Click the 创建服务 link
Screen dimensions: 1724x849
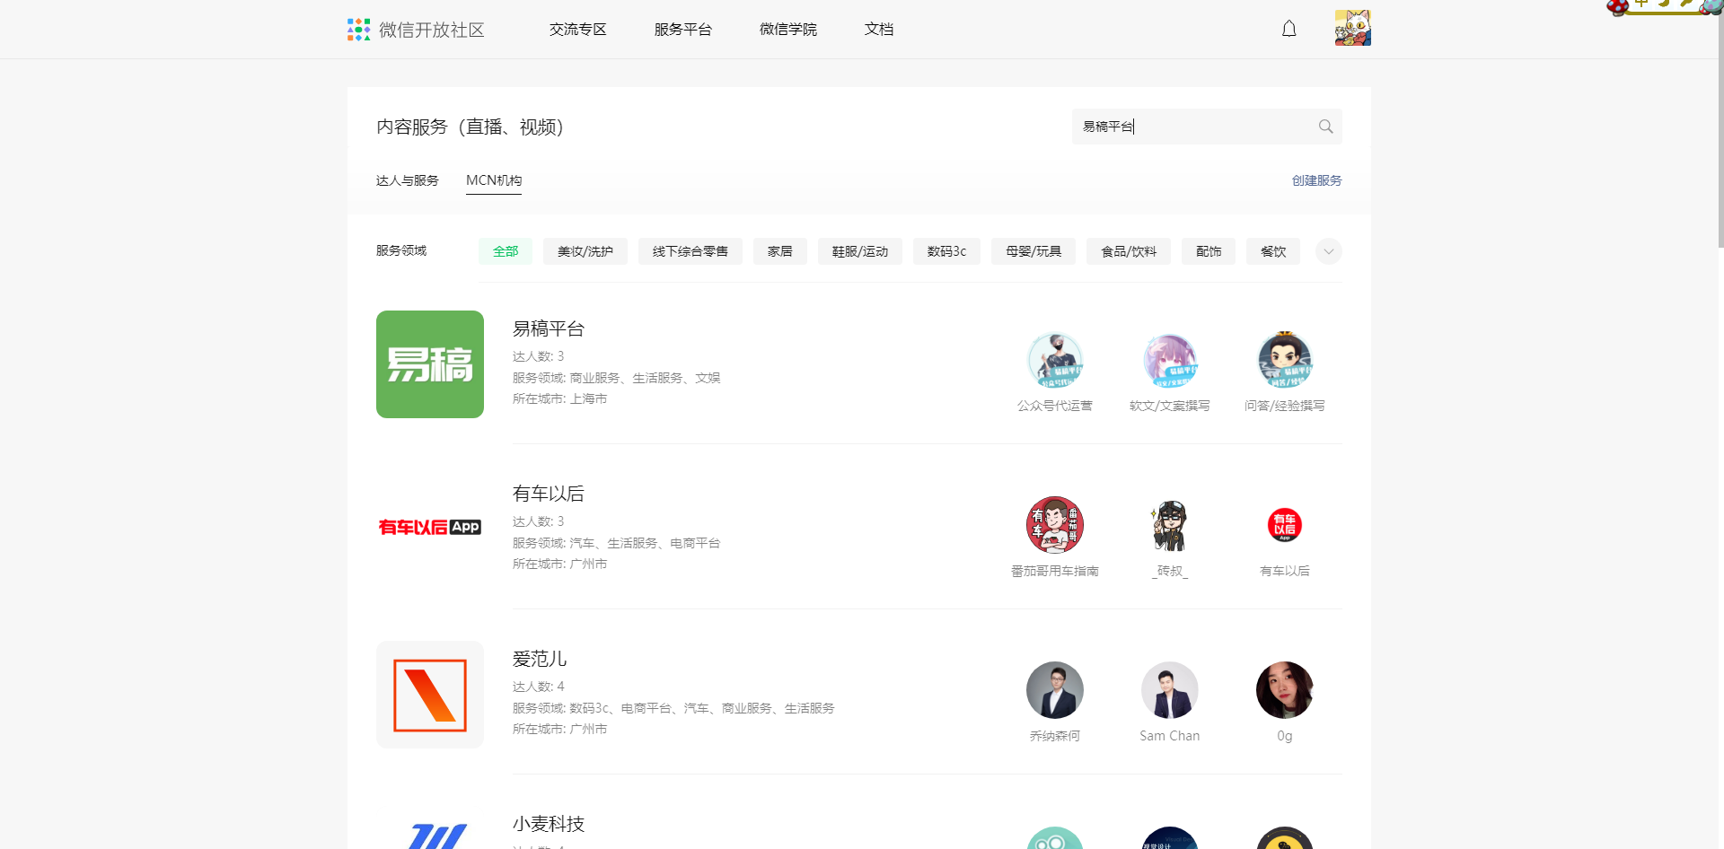point(1317,180)
